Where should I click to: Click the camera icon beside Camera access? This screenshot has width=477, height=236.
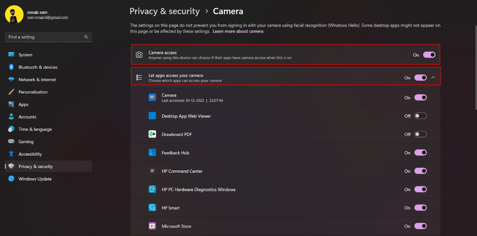click(x=139, y=55)
